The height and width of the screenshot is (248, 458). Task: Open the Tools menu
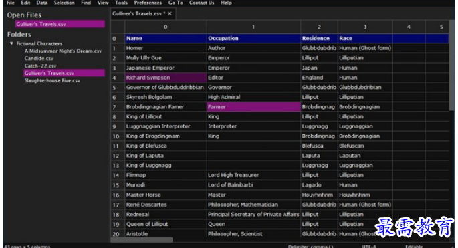click(x=121, y=3)
